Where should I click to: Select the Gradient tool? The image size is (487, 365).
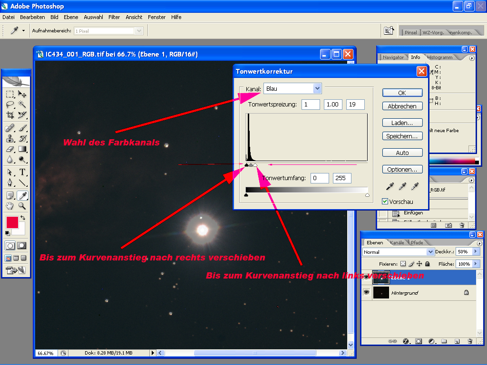(x=22, y=149)
